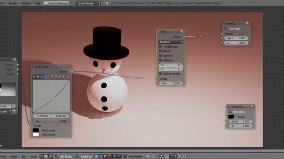Click the curve point X value 0.55556 field

42,116
